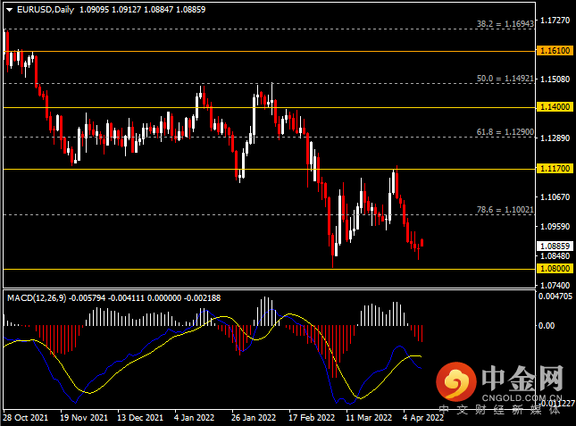
Task: Click the 38.2 Fibonacci level label
Action: tap(505, 24)
